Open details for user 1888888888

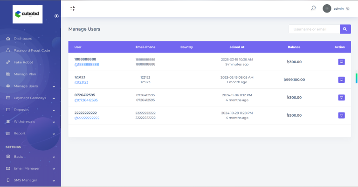341,62
